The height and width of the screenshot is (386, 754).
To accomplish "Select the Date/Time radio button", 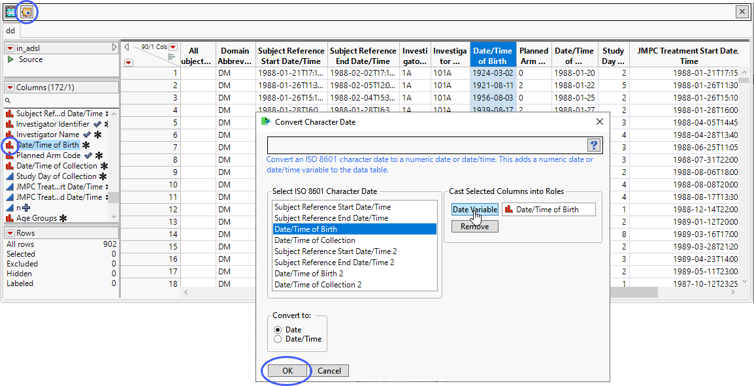I will pos(278,339).
